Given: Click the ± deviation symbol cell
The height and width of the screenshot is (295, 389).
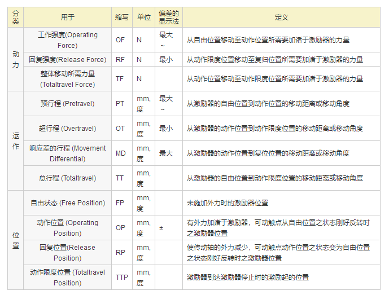Looking at the screenshot, I should pyautogui.click(x=161, y=228).
